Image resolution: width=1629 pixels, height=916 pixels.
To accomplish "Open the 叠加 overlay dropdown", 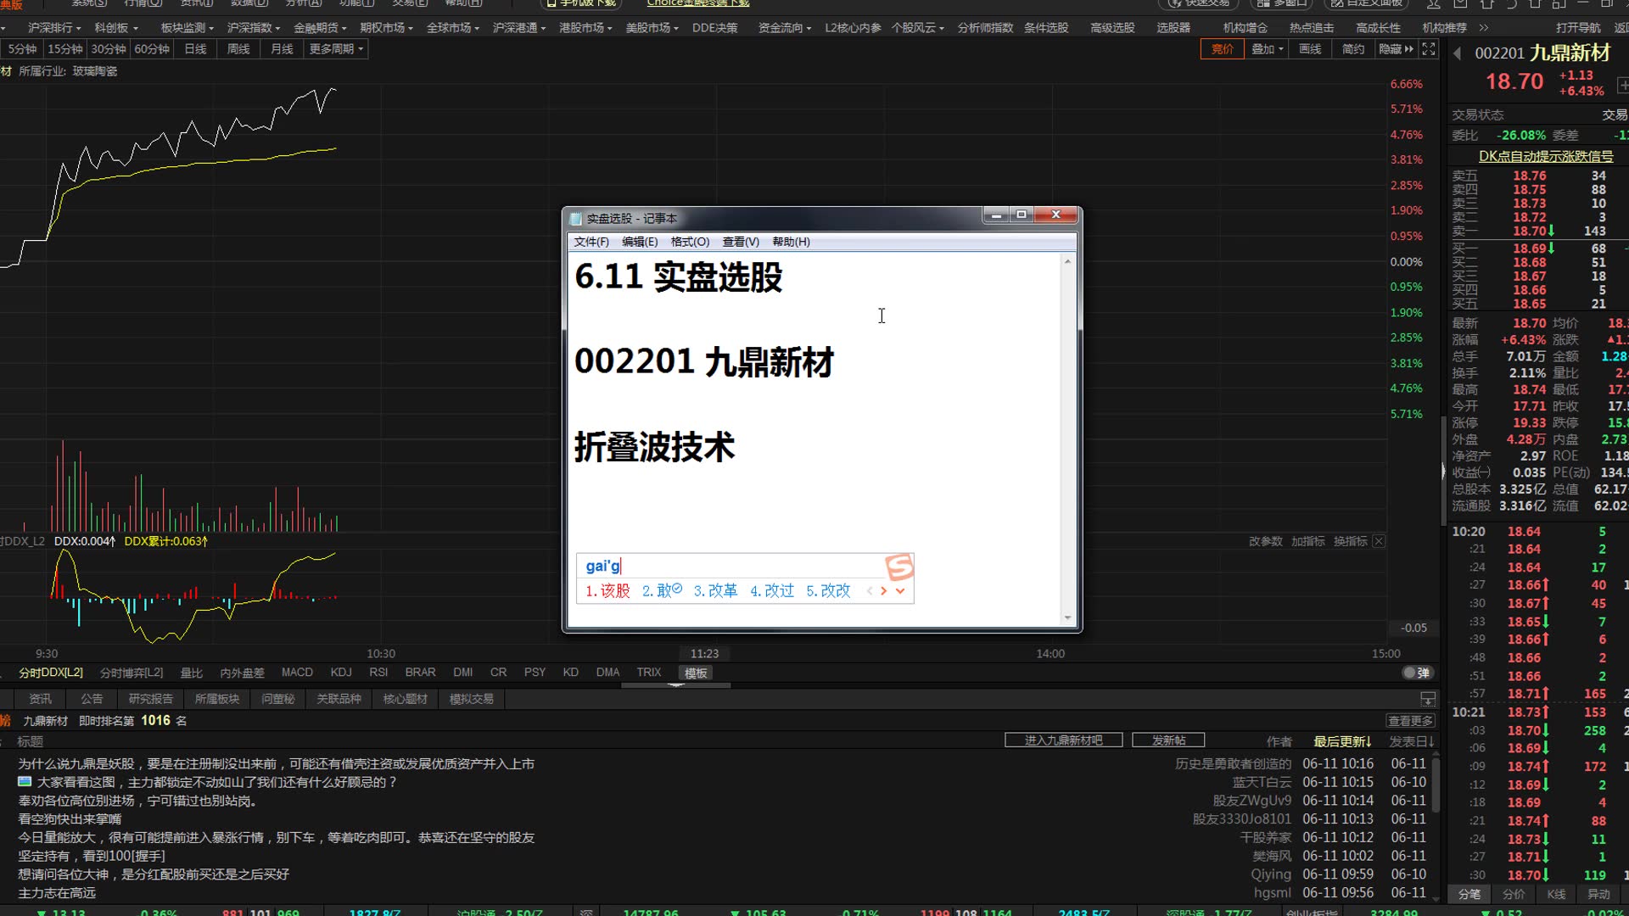I will click(1268, 49).
